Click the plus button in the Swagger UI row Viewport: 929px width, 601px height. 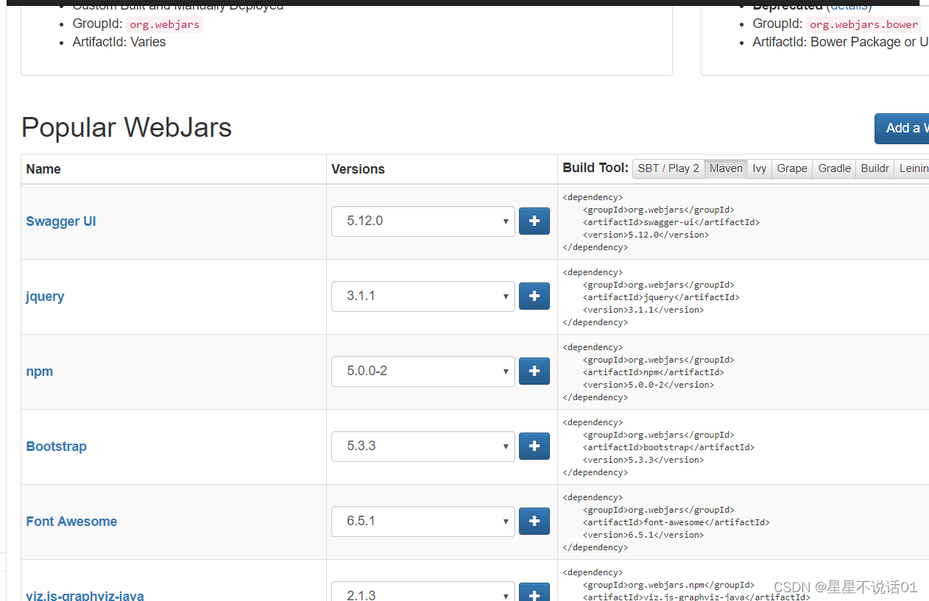[x=534, y=221]
